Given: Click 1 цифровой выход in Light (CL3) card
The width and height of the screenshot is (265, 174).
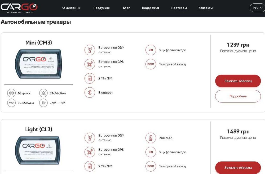Looking at the screenshot, I should click(x=173, y=166).
